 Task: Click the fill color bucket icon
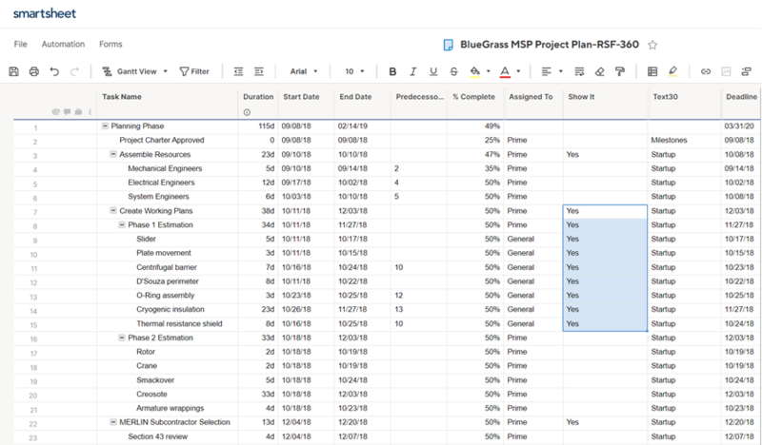click(x=474, y=71)
